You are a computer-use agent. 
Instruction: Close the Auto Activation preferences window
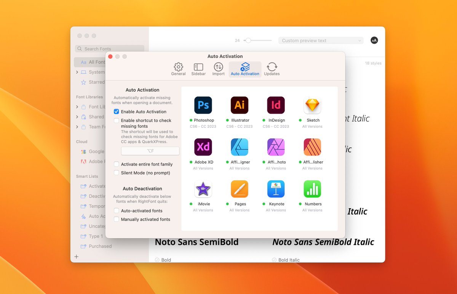110,56
